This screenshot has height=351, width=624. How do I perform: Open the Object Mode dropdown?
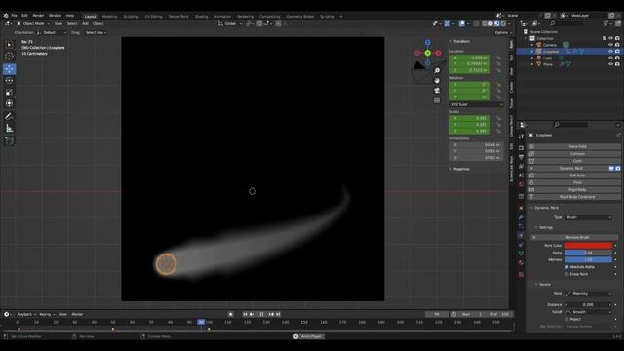tap(33, 23)
